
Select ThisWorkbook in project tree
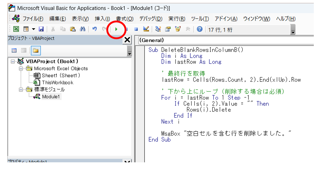tap(58, 82)
